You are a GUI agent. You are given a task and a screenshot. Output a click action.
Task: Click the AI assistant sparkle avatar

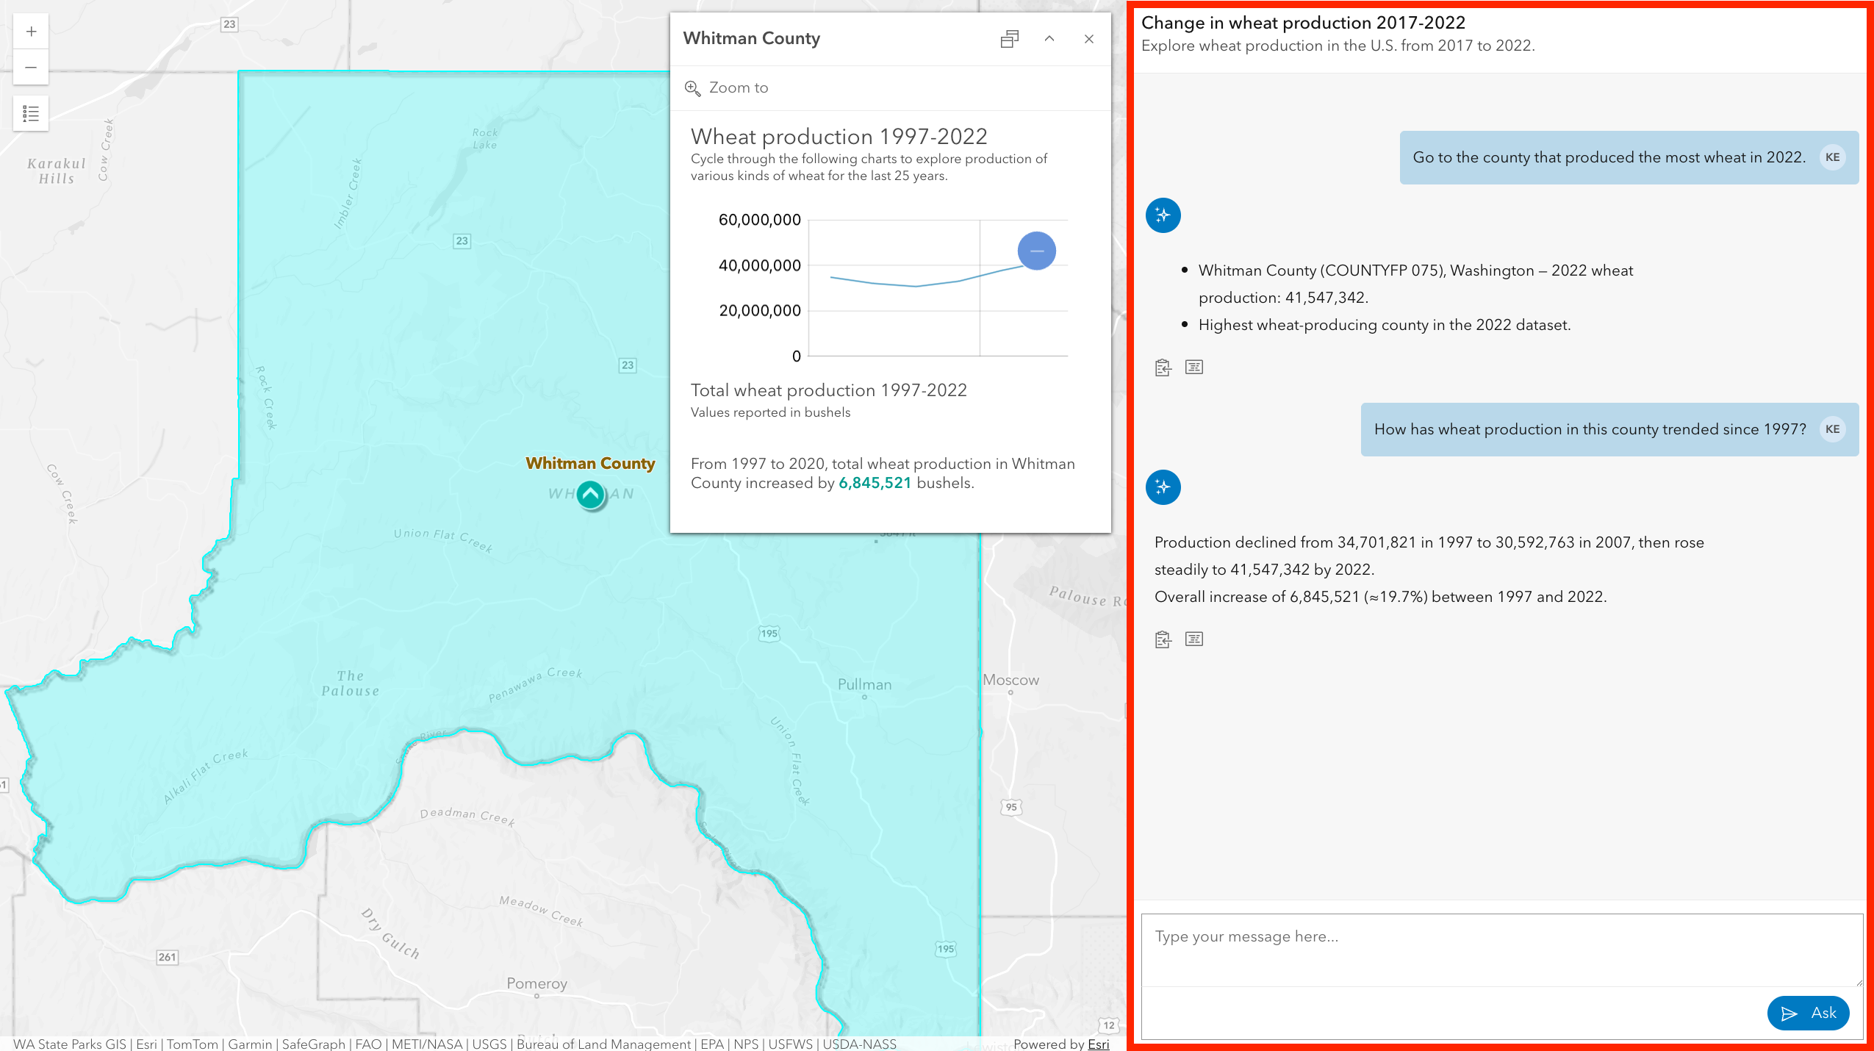click(x=1163, y=215)
